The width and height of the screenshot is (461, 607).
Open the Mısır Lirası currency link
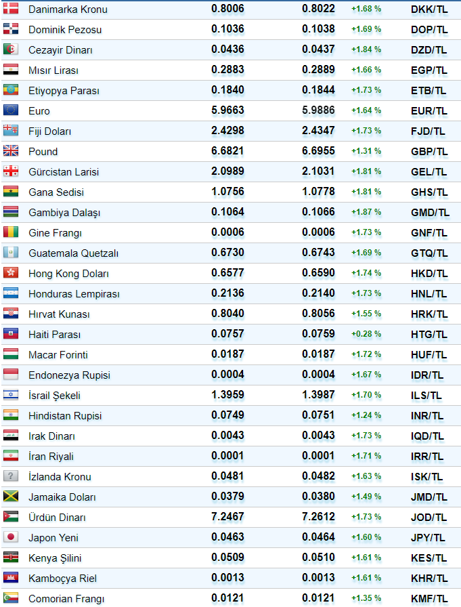click(x=53, y=70)
